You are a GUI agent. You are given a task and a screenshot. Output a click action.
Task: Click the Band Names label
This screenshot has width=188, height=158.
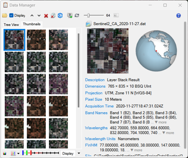pos(96,113)
